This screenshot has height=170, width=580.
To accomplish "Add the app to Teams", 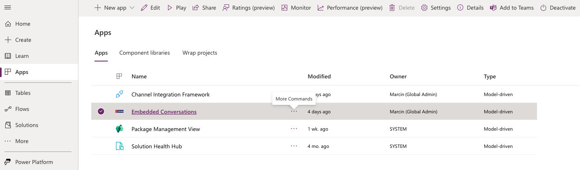I will [x=512, y=8].
